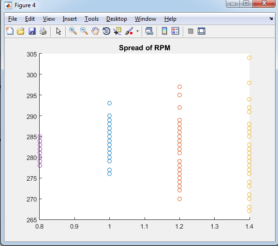Screen dimensions: 278x246
Task: Open the View menu
Action: click(49, 19)
